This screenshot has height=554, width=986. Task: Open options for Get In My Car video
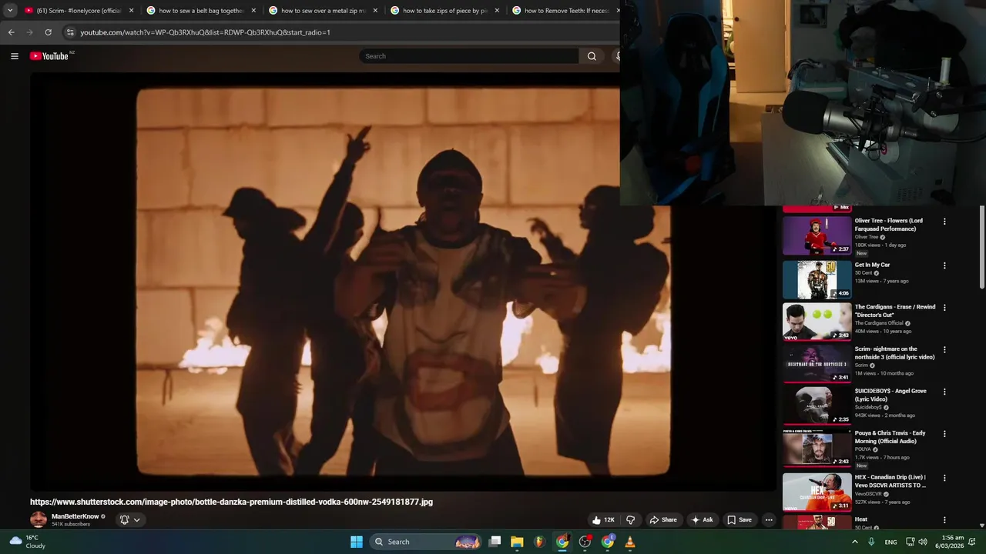click(944, 265)
